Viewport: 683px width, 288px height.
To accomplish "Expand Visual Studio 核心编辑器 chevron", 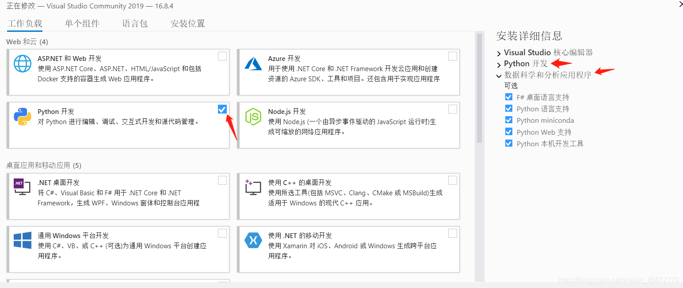I will [x=499, y=53].
